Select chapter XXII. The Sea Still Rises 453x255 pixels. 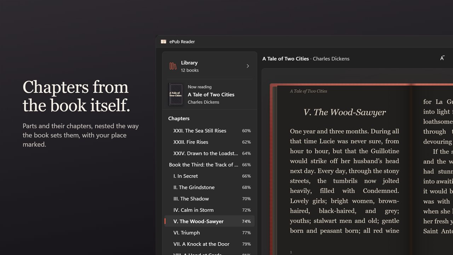click(x=210, y=131)
